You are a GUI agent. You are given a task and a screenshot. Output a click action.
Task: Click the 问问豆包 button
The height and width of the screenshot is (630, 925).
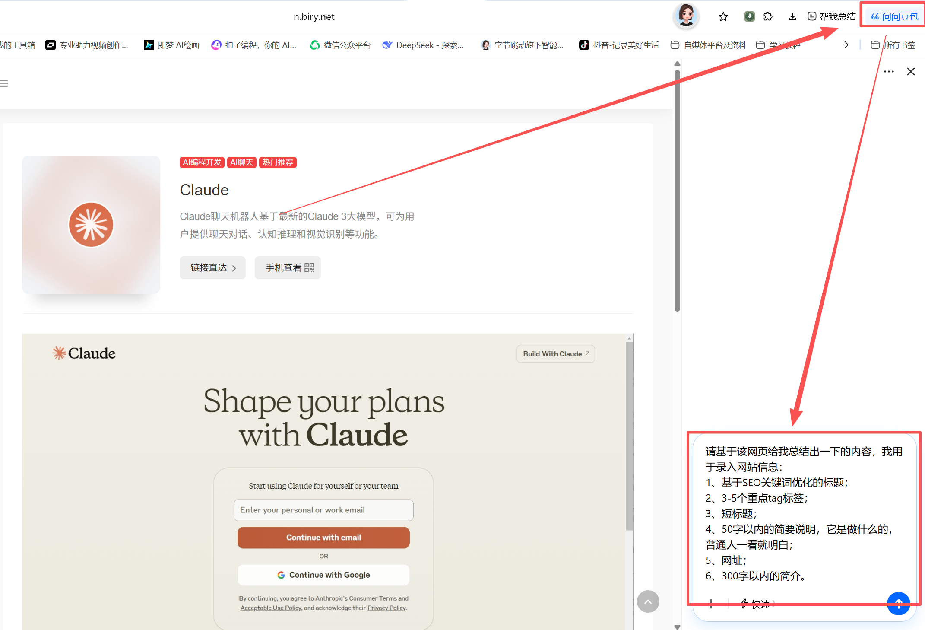pos(894,16)
